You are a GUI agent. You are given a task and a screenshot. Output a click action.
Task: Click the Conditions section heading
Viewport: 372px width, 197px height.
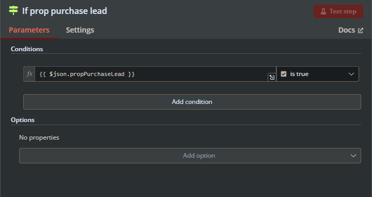pyautogui.click(x=27, y=49)
